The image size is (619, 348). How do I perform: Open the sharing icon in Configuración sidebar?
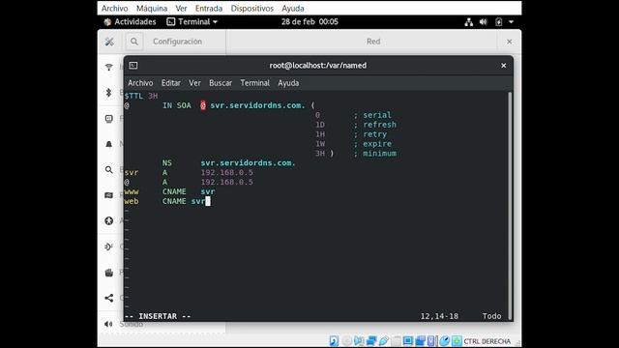109,298
